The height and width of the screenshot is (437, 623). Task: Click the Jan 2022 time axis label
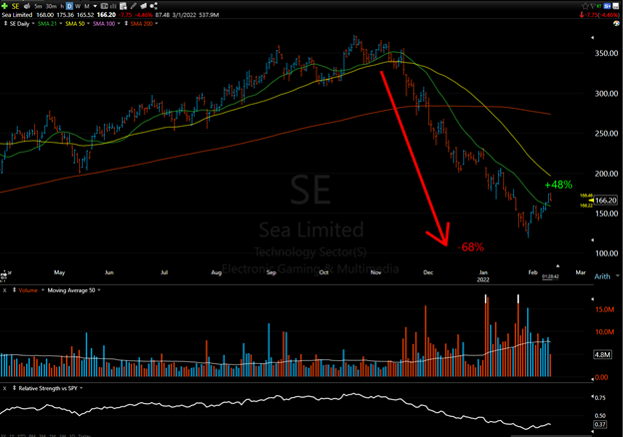pos(483,275)
